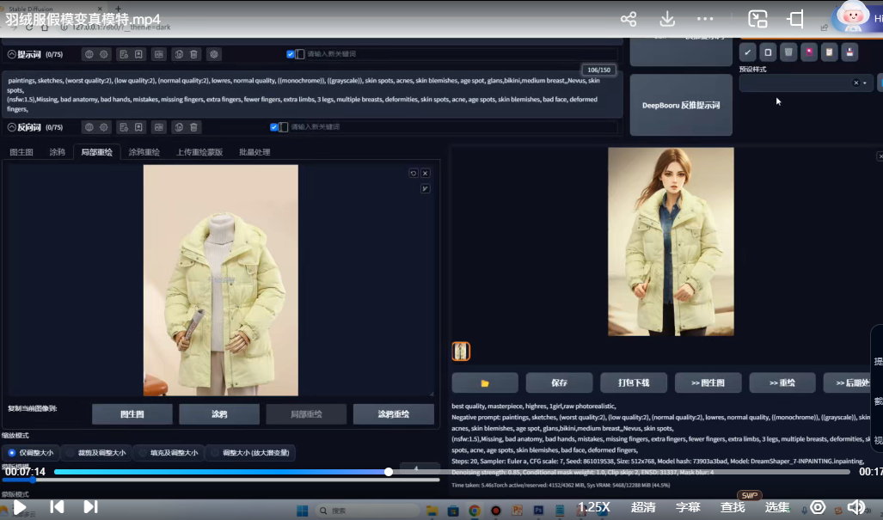Toggle the checkbox in the 反向词 row
The height and width of the screenshot is (520, 883).
(x=273, y=127)
